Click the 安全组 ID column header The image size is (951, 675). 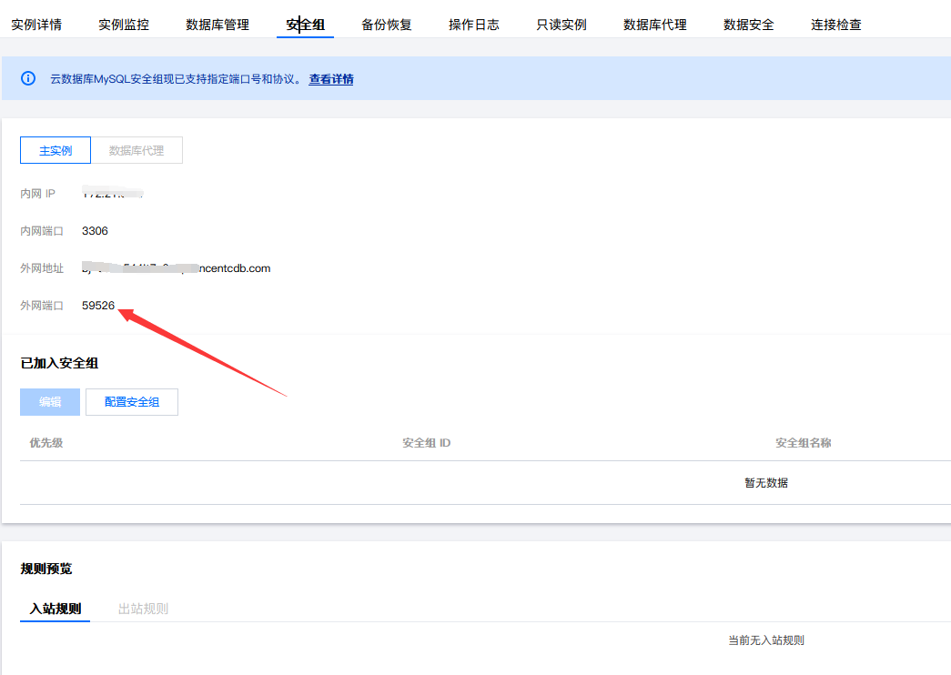[x=427, y=443]
